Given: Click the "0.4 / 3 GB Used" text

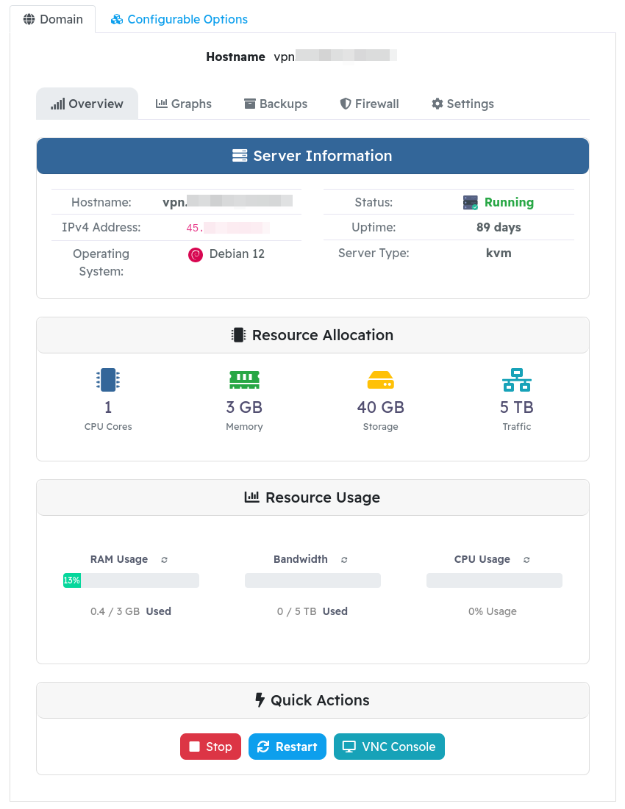Looking at the screenshot, I should 131,611.
